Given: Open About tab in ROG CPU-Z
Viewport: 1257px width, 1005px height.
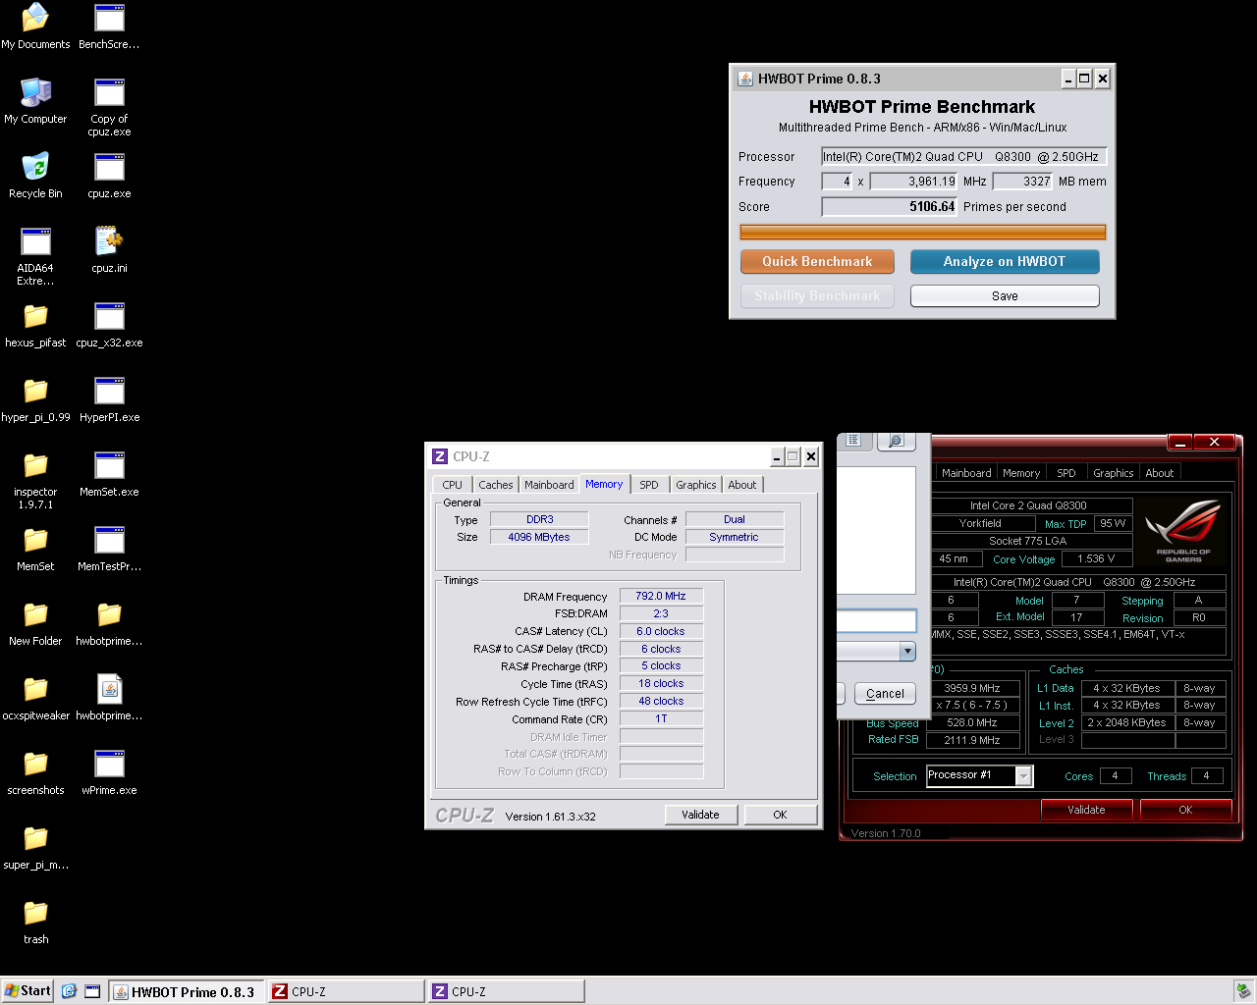Looking at the screenshot, I should (x=1160, y=473).
